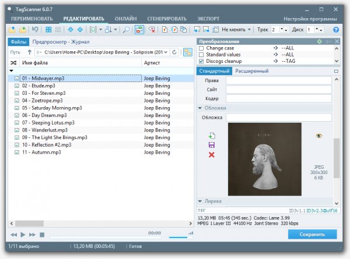
Task: Click the Права input field
Action: coord(279,80)
